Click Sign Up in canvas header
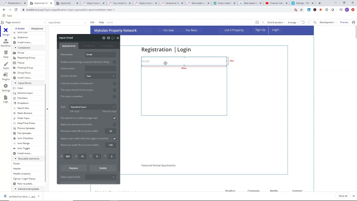Image resolution: width=357 pixels, height=201 pixels. (260, 30)
